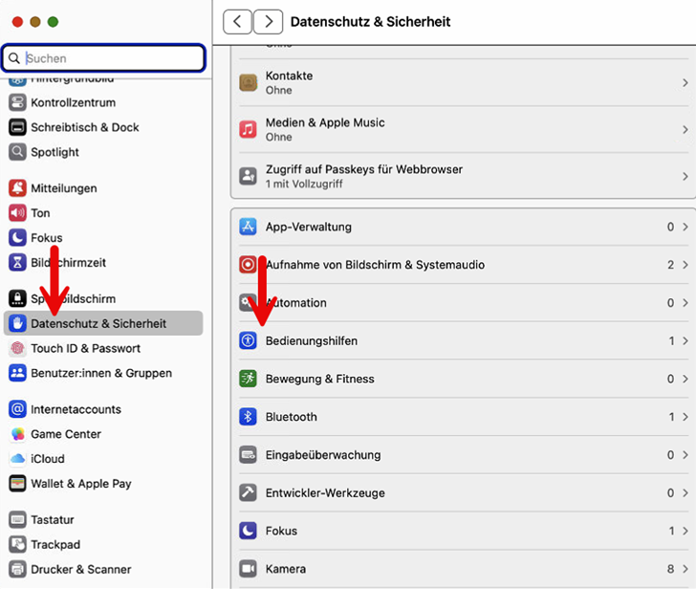Expand the Kontakte row chevron

685,83
